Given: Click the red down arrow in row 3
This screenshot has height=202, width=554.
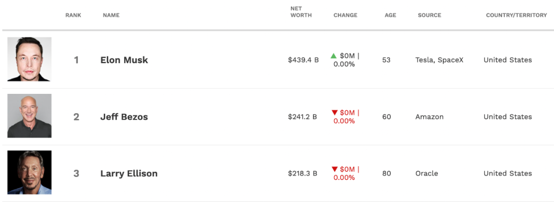Looking at the screenshot, I should click(x=335, y=170).
